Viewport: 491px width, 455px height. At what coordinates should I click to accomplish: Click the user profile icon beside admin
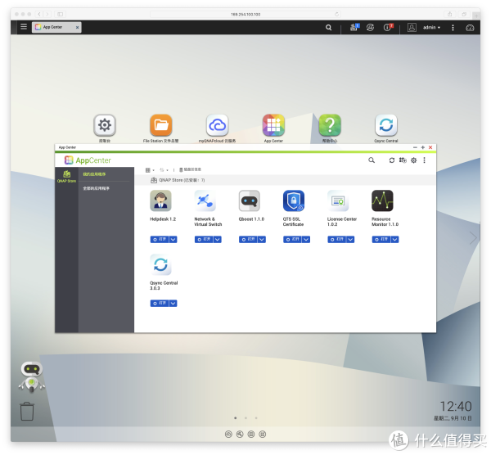tap(412, 28)
